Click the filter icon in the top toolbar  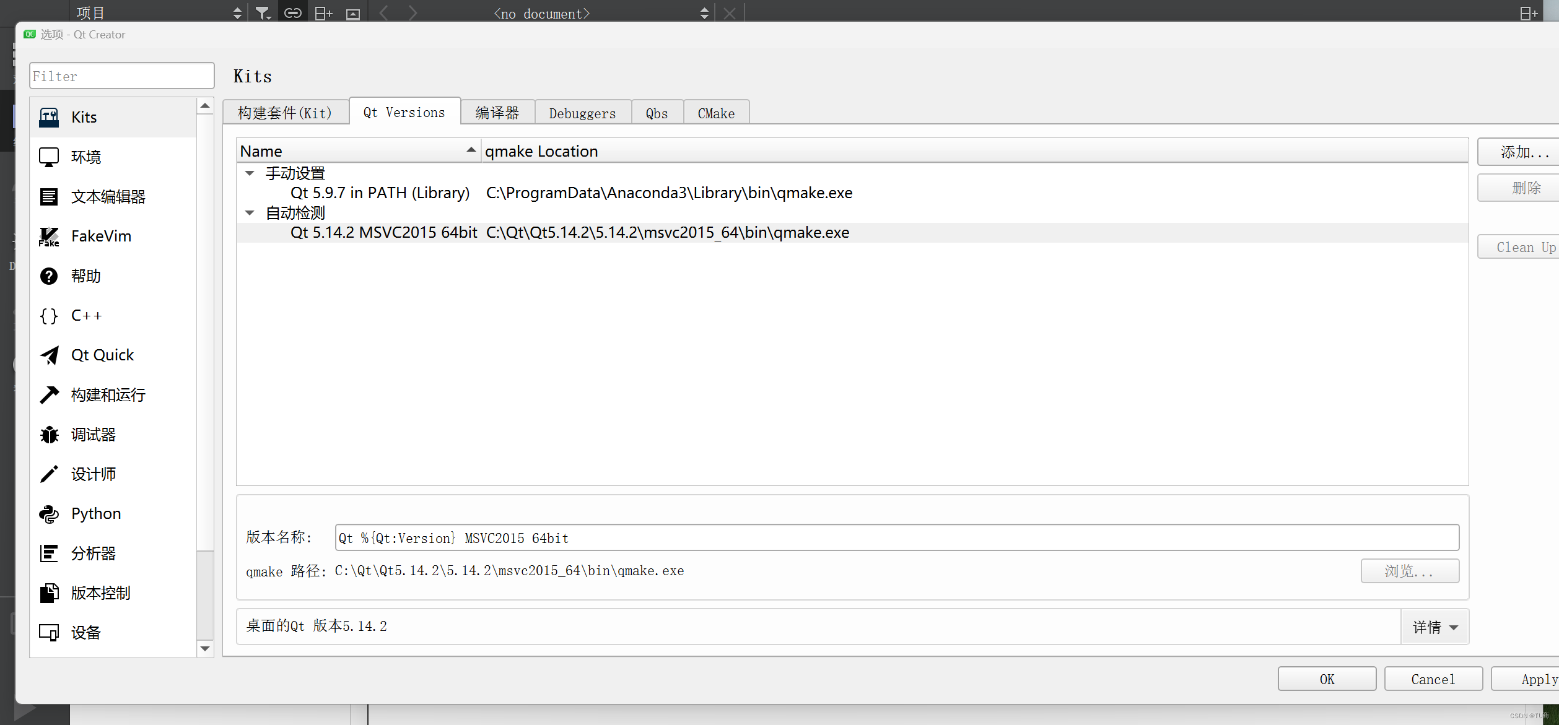(262, 12)
